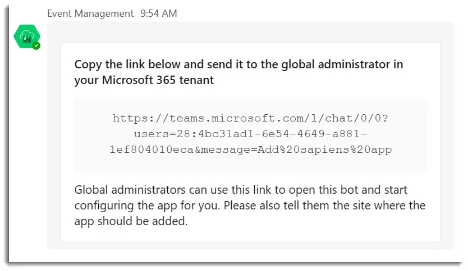468x271 pixels.
Task: Click the text "app should be added."
Action: click(x=131, y=221)
